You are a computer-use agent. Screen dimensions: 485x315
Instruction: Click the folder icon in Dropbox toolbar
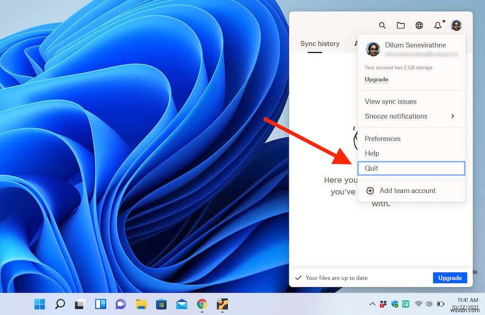coord(401,26)
